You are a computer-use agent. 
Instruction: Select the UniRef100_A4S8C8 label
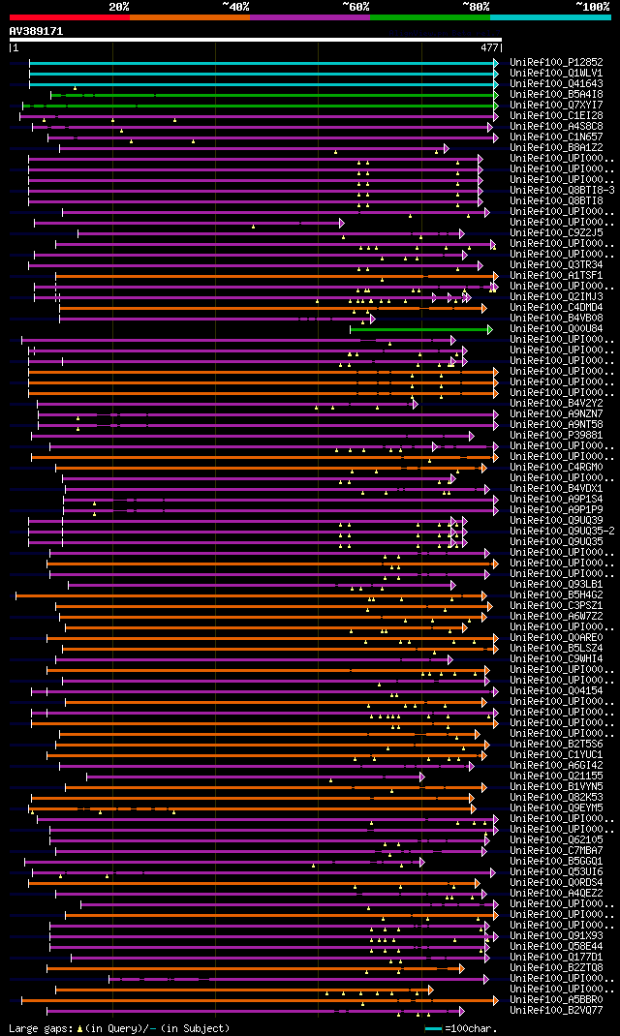pos(556,126)
